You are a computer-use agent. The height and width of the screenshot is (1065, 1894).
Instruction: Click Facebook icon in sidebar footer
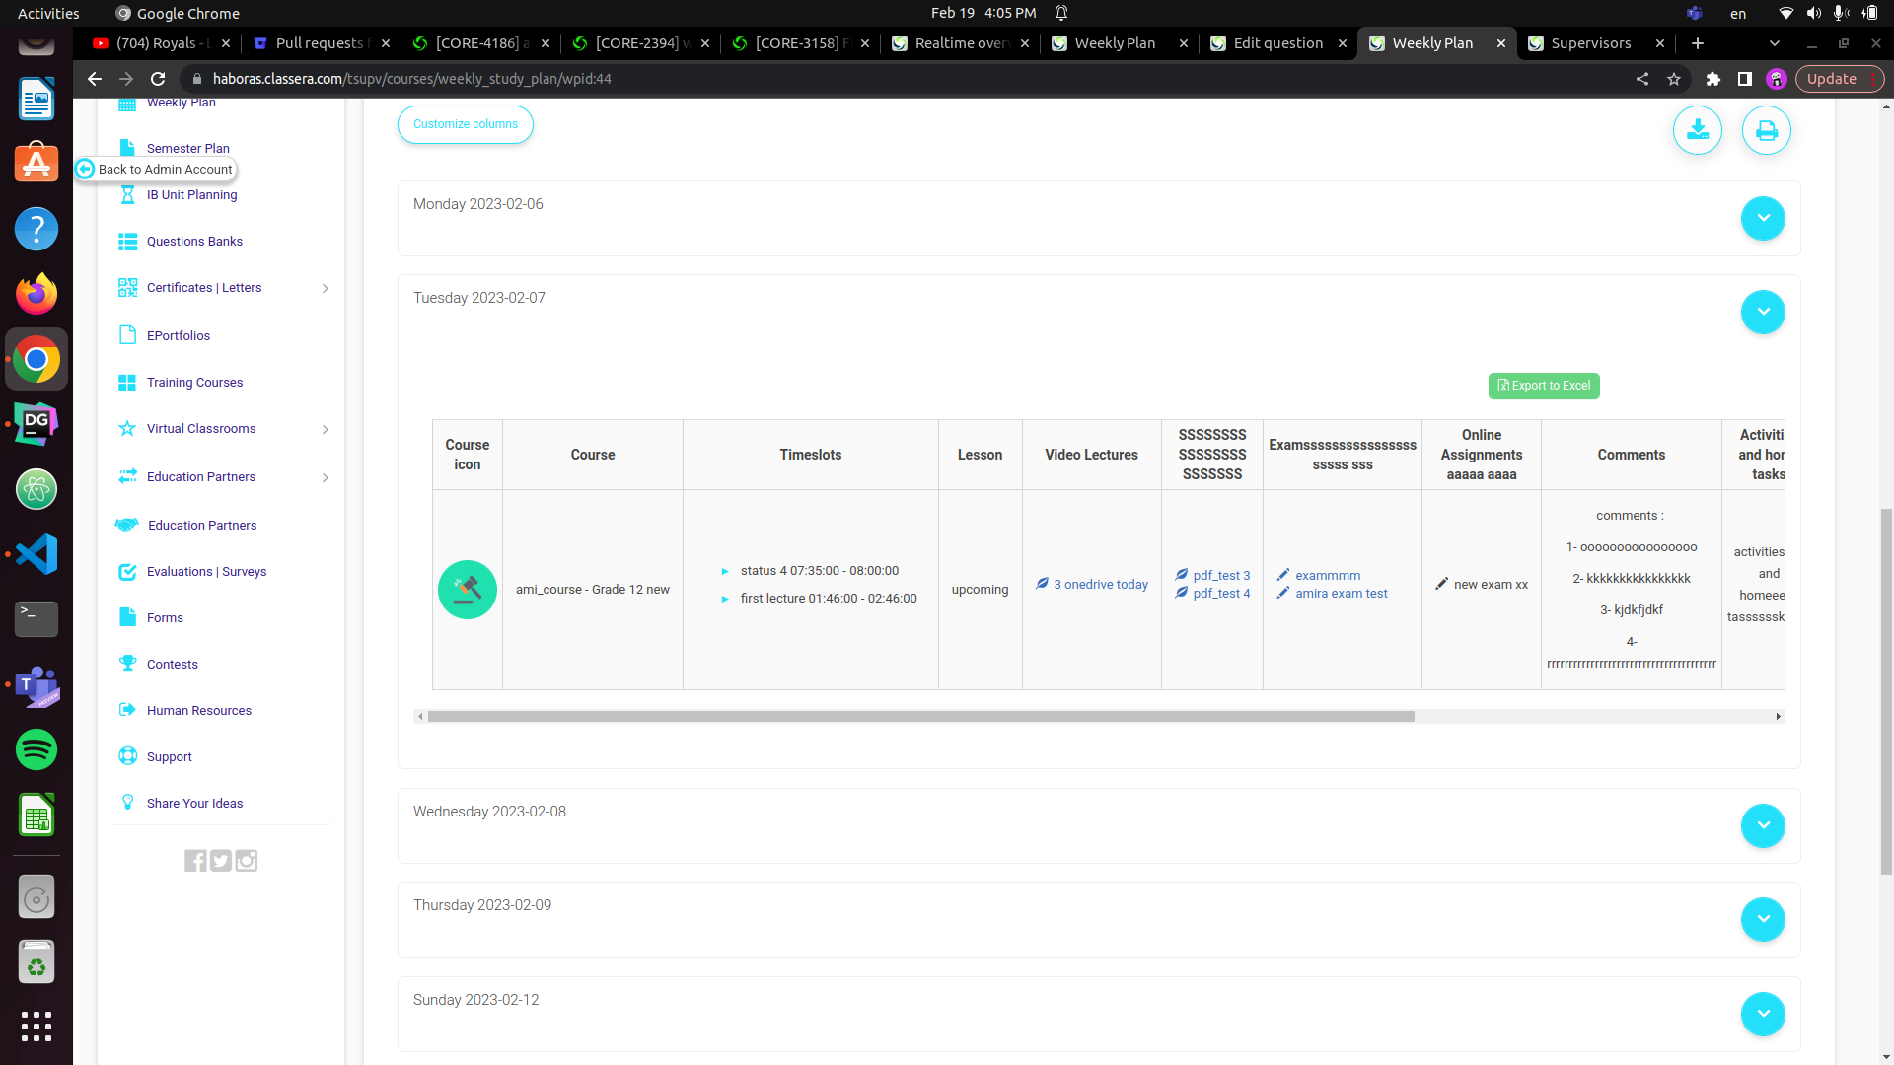click(x=195, y=861)
